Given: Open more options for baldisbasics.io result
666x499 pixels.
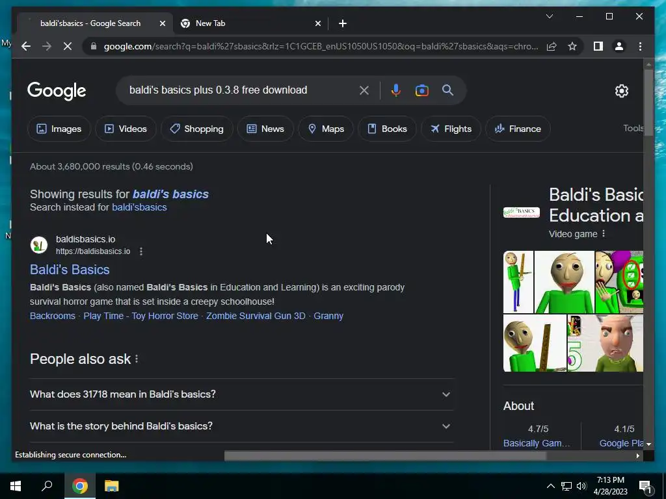Looking at the screenshot, I should point(141,251).
